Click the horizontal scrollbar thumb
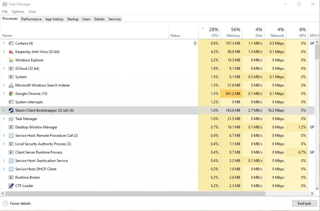 136,194
